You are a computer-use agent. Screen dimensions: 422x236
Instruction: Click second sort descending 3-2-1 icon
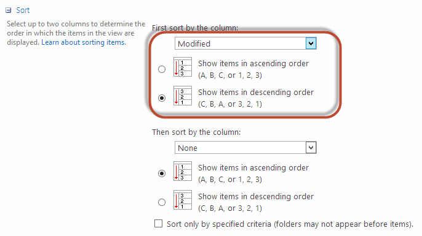183,200
